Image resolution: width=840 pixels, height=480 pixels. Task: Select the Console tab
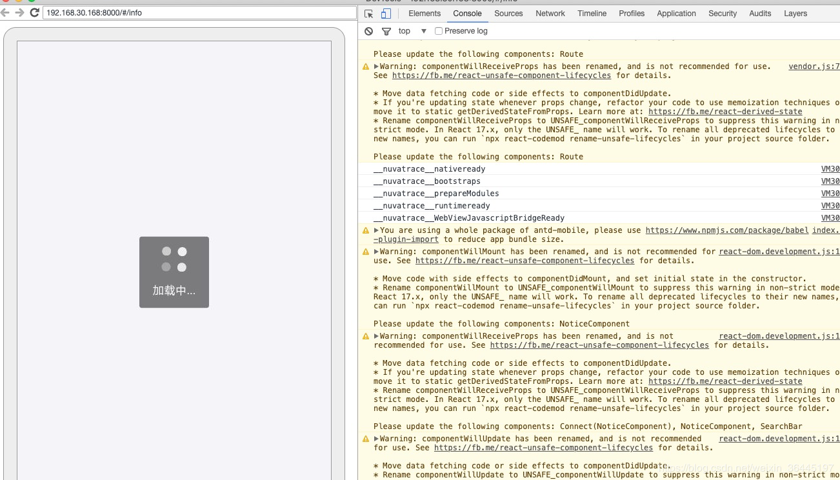tap(467, 14)
